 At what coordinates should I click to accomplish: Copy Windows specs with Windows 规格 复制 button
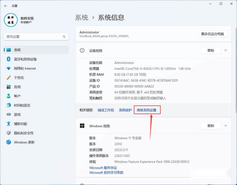(x=210, y=126)
